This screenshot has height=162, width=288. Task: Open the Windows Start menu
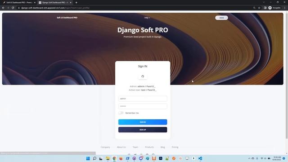88,158
